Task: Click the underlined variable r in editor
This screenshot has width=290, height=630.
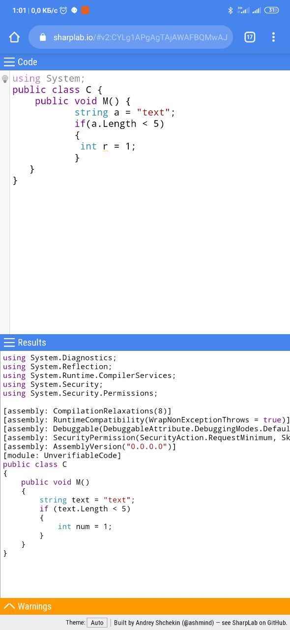Action: click(105, 147)
